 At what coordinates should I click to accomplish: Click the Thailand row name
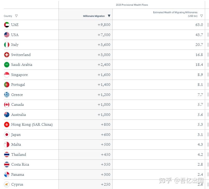coord(19,155)
